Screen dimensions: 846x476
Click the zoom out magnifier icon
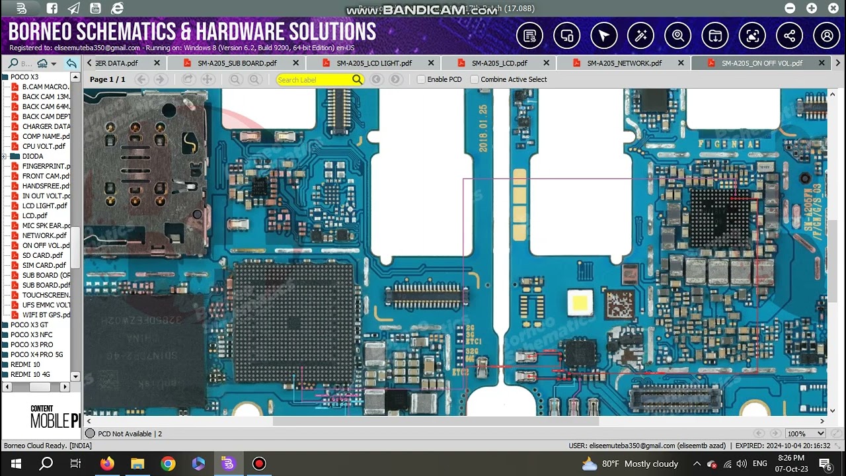(235, 79)
